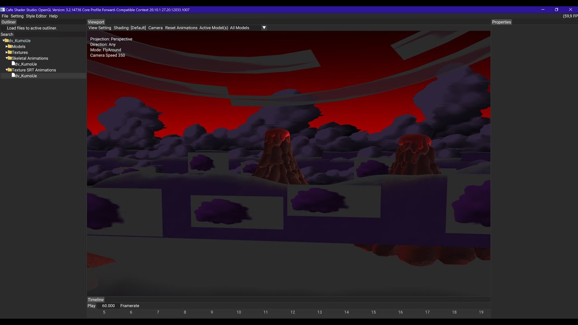Collapse the Skeletal Animations folder arrow
The image size is (578, 325).
pyautogui.click(x=7, y=58)
